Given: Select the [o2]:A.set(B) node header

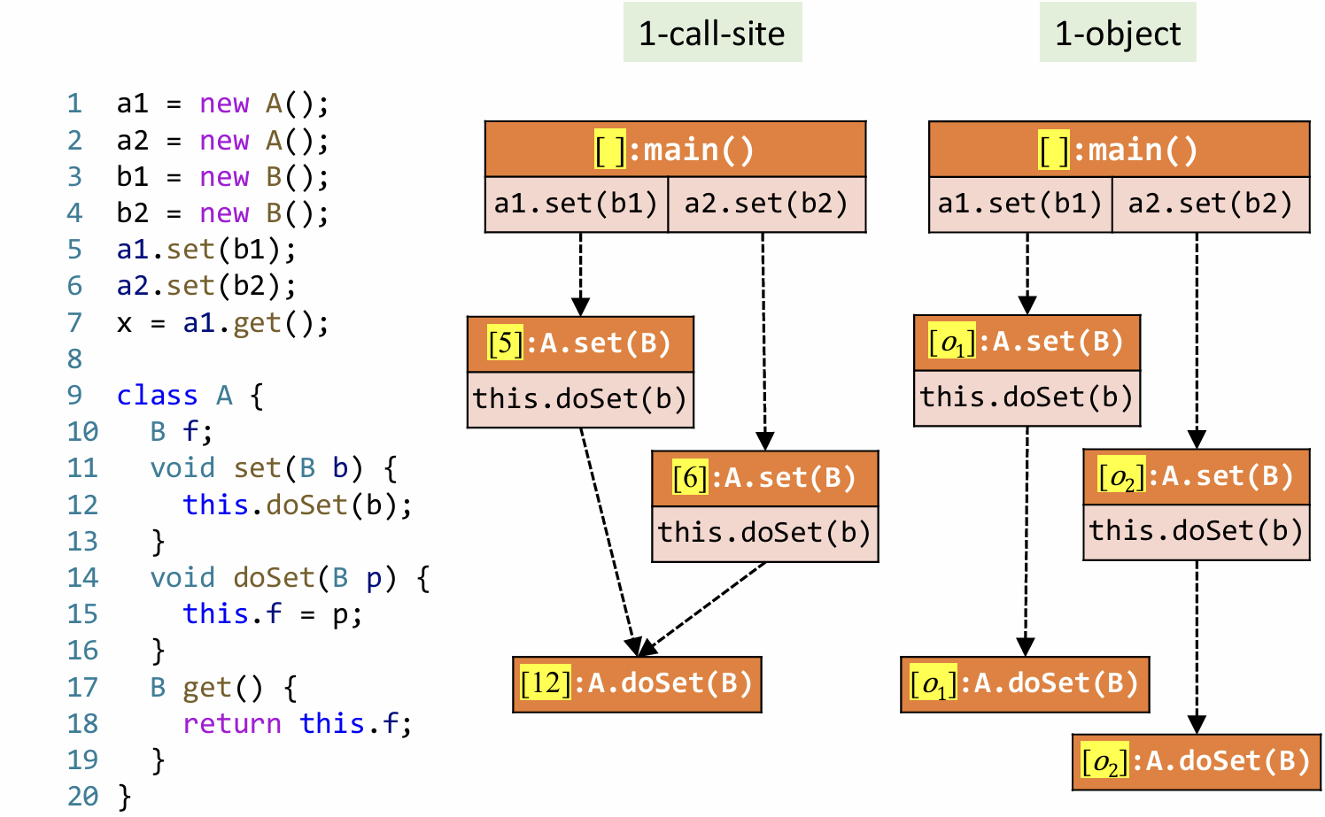Looking at the screenshot, I should (x=1196, y=477).
